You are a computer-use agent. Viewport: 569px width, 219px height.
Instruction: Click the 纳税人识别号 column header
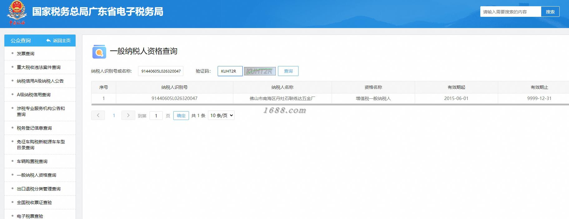point(175,87)
